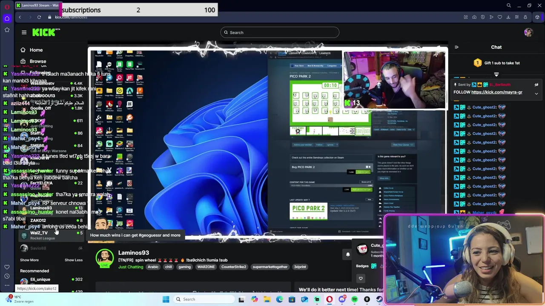The image size is (545, 306).
Task: Click notification bell under the stream
Action: pos(347,254)
